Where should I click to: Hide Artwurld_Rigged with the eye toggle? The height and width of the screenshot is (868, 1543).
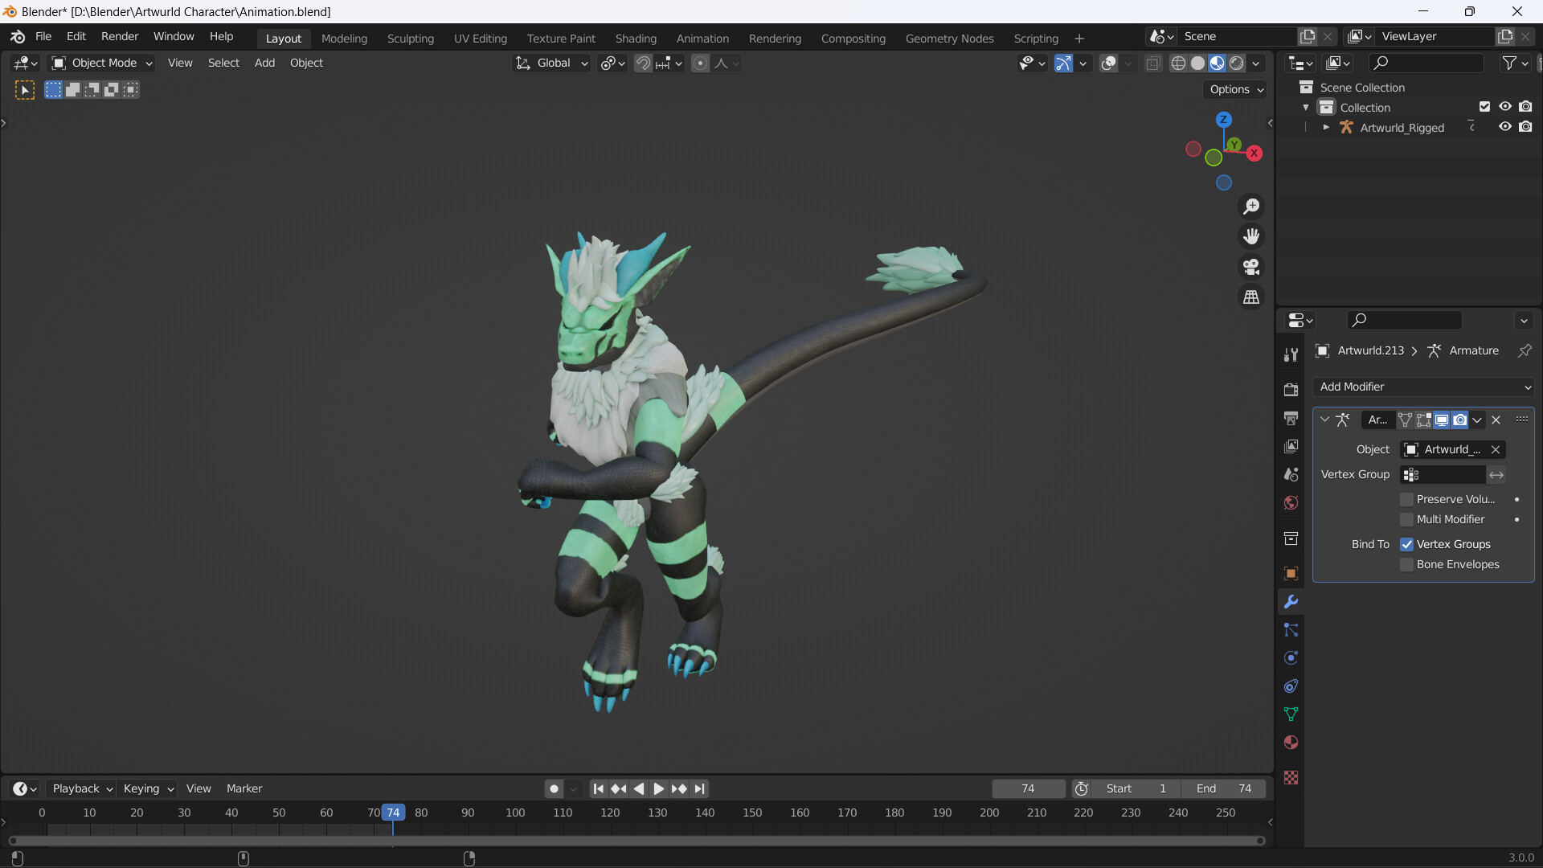coord(1504,127)
